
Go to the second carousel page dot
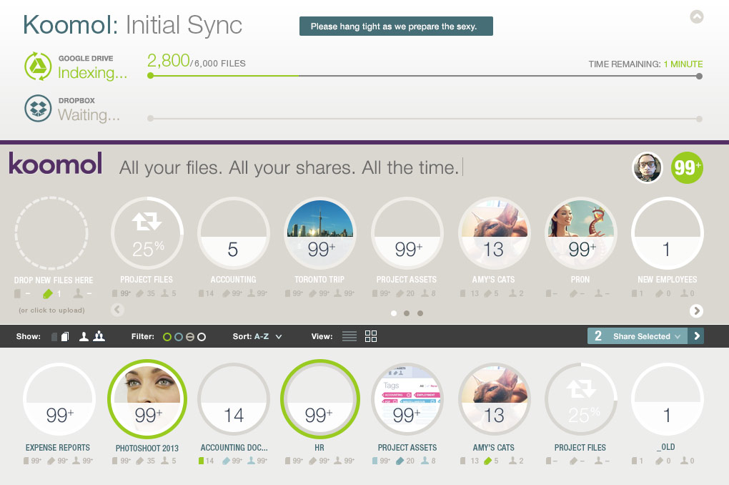click(407, 313)
